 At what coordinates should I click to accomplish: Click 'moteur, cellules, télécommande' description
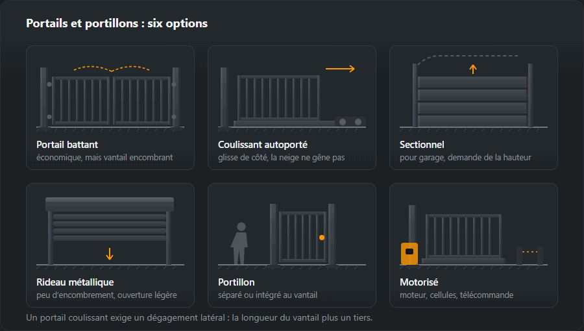coord(457,295)
